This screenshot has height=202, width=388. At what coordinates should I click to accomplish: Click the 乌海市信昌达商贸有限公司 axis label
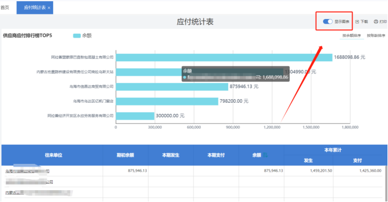tap(91, 86)
